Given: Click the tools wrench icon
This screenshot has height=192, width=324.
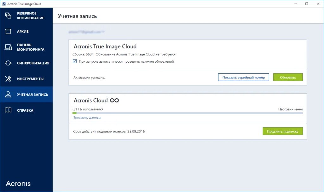Looking at the screenshot, I should pyautogui.click(x=8, y=79).
